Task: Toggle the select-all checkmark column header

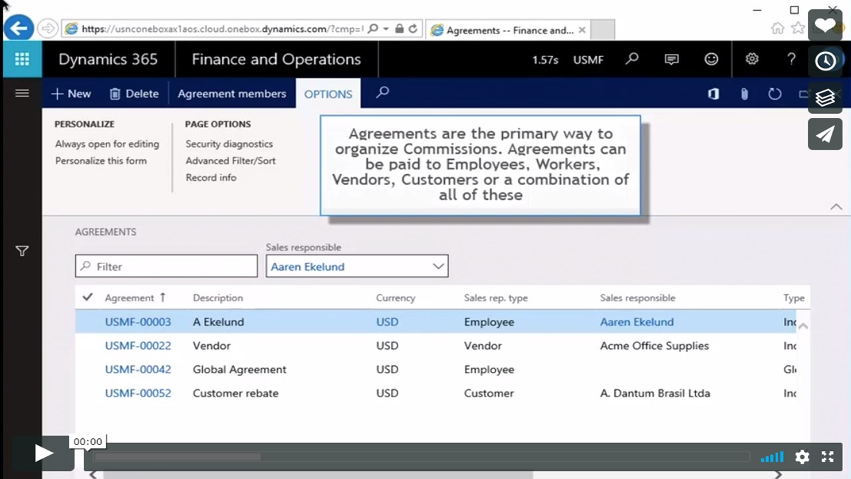Action: pos(87,297)
